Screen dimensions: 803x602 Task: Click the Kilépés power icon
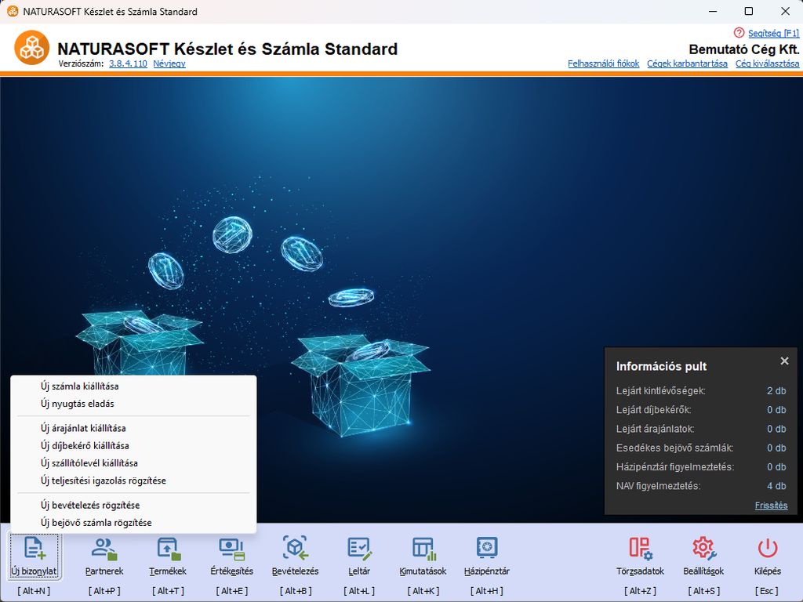tap(767, 549)
